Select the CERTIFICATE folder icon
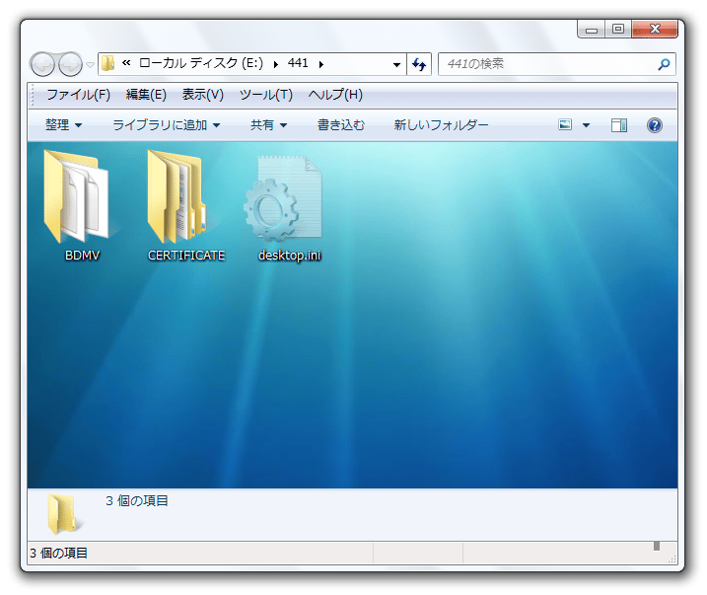 point(177,196)
